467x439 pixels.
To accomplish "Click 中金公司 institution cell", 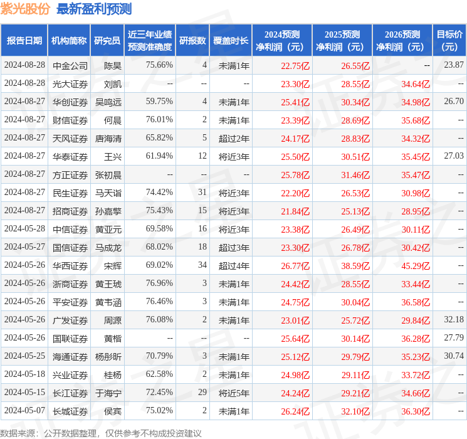I will point(70,66).
